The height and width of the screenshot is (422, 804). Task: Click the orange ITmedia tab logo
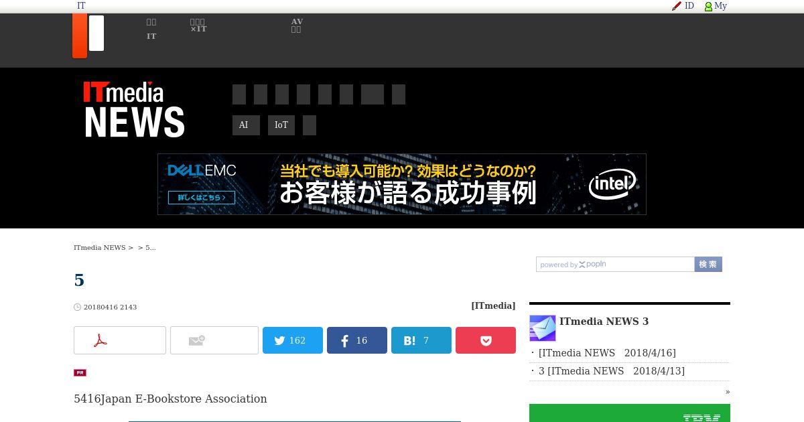coord(80,36)
